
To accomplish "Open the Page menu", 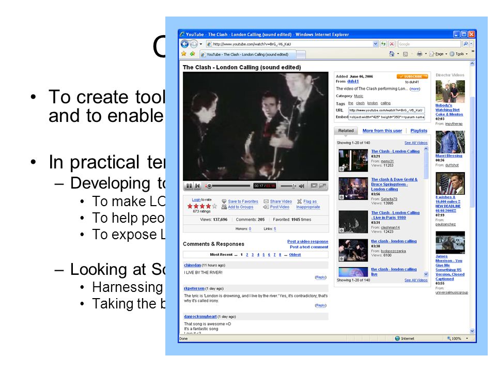I will coord(438,54).
